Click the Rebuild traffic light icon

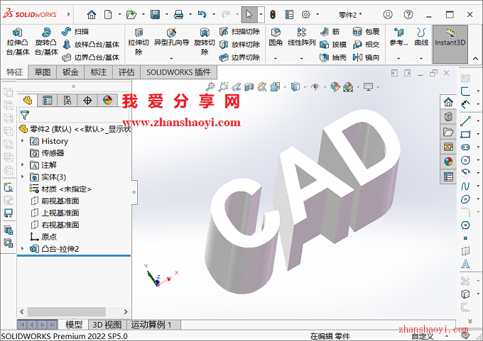pos(273,14)
